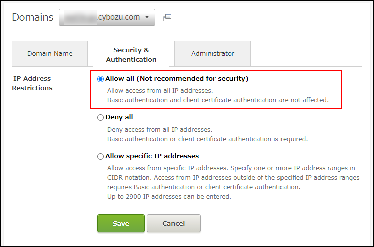Viewport: 374px width, 247px height.
Task: Open the Security & Authentication tab
Action: pos(131,54)
